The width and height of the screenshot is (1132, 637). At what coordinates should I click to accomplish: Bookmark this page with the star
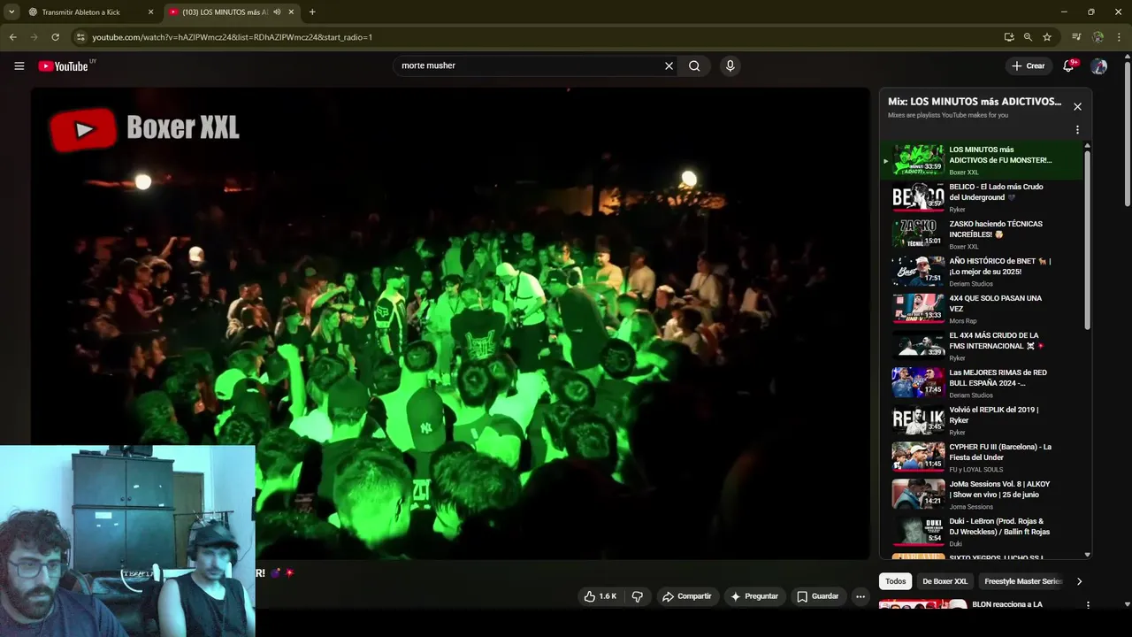[x=1047, y=37]
